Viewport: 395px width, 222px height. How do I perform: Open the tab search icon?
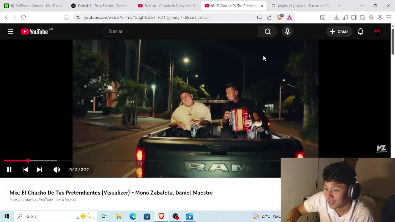pos(322,18)
